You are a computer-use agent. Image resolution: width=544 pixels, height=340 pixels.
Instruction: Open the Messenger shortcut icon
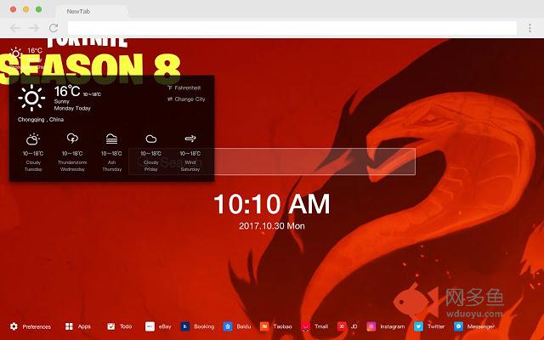click(x=458, y=326)
